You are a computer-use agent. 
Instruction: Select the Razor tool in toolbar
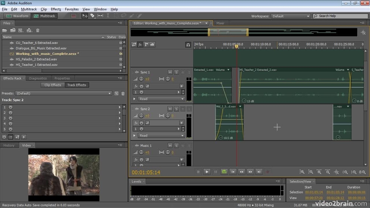tap(92, 16)
